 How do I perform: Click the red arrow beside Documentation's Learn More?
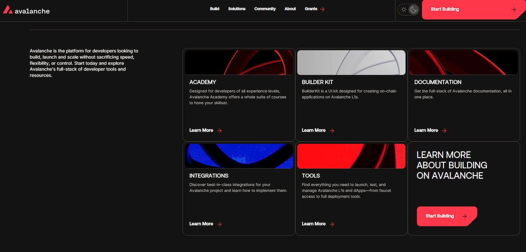[x=444, y=131]
